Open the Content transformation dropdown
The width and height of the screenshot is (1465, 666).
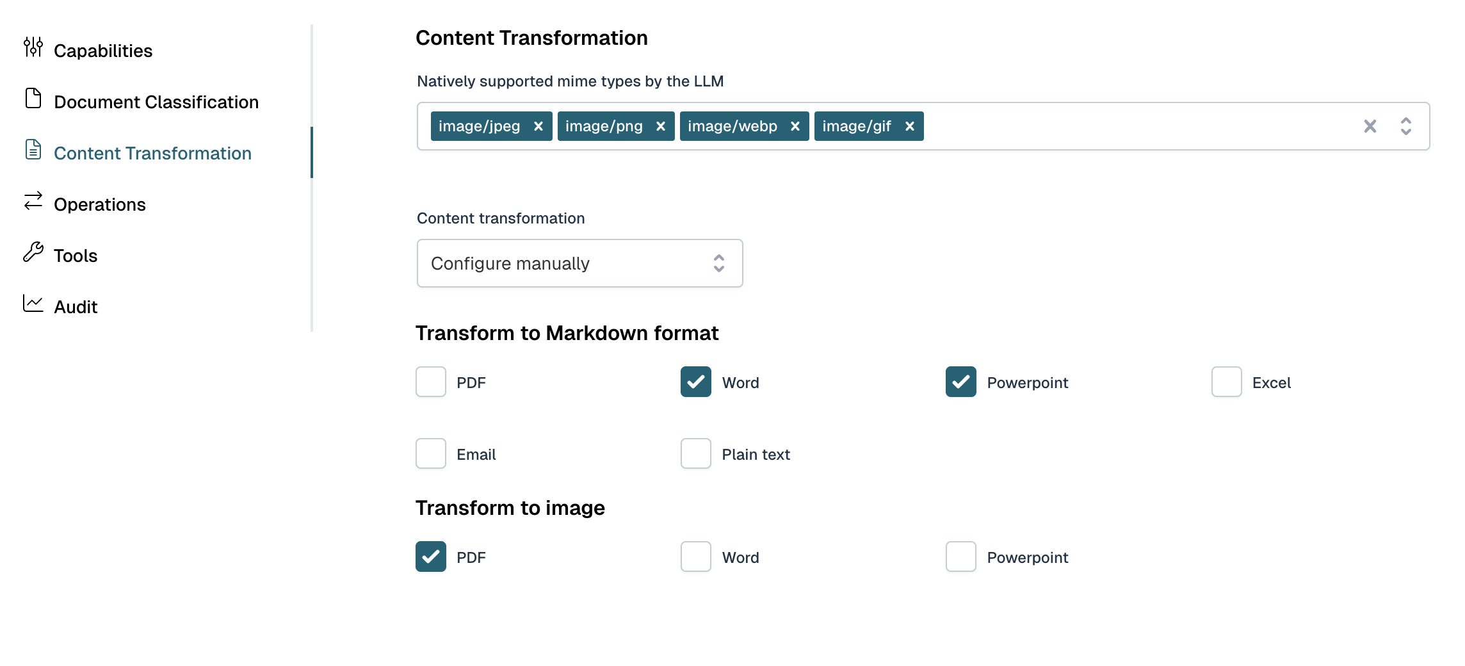pos(579,263)
